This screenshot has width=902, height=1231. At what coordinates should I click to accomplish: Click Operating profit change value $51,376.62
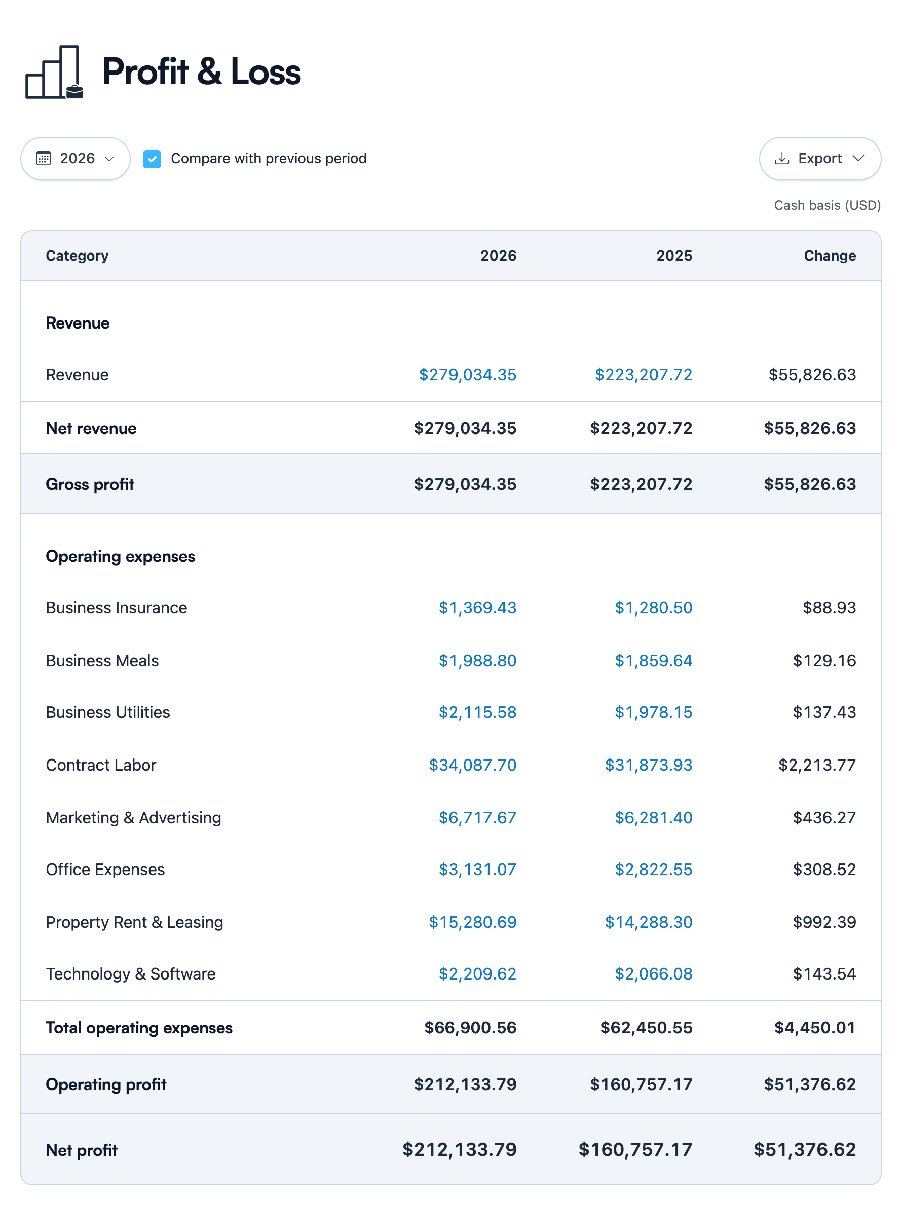pos(810,1084)
